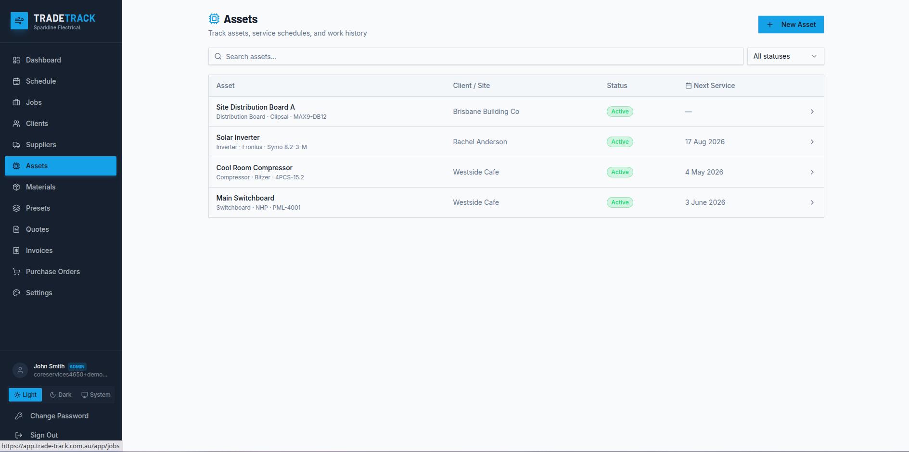
Task: Click the Clients people icon
Action: pos(16,124)
